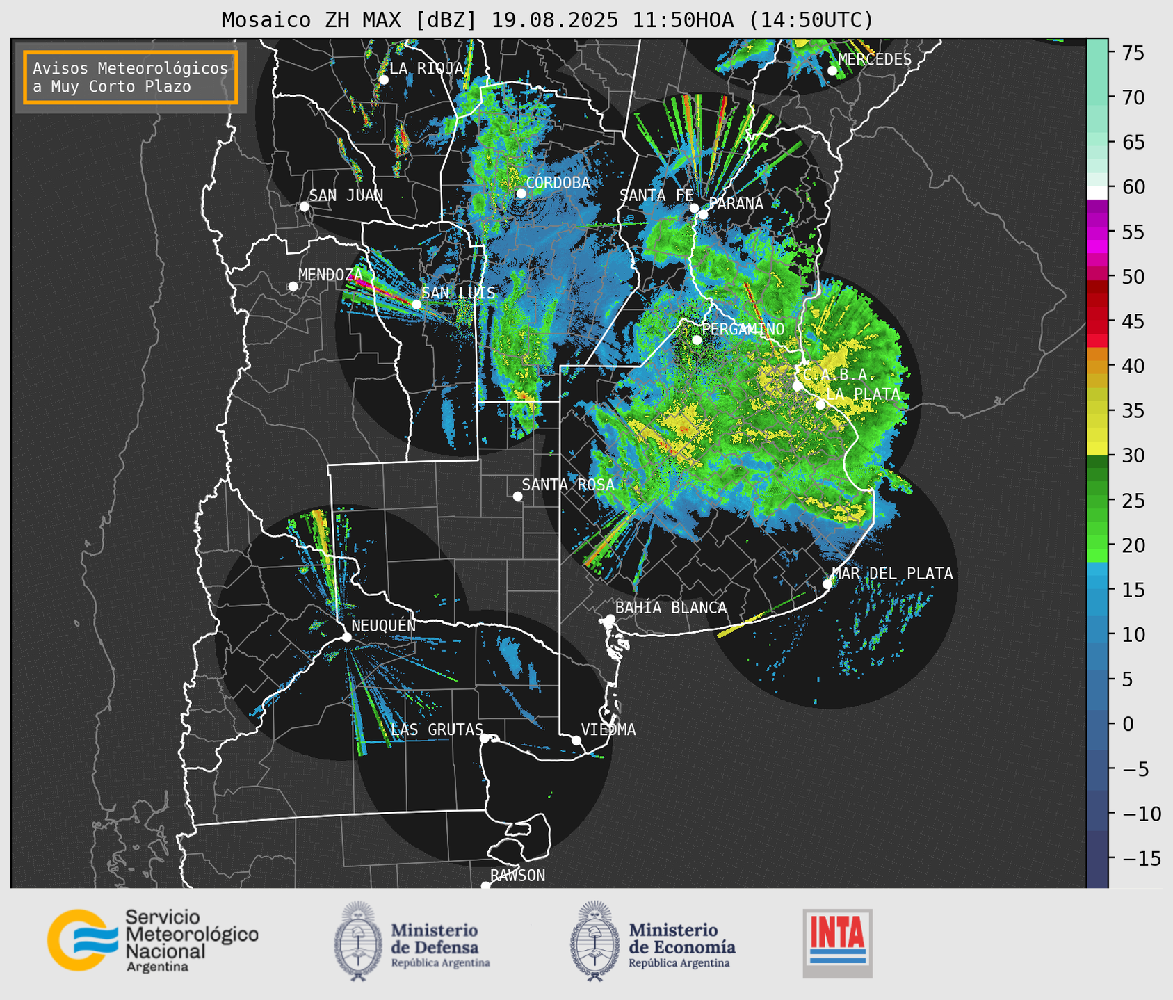The image size is (1173, 1000).
Task: Click the MENDOZA map label
Action: click(x=330, y=275)
